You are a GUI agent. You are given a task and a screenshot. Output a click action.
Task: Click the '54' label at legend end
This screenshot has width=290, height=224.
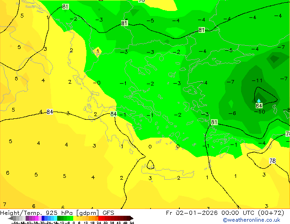point(132,223)
